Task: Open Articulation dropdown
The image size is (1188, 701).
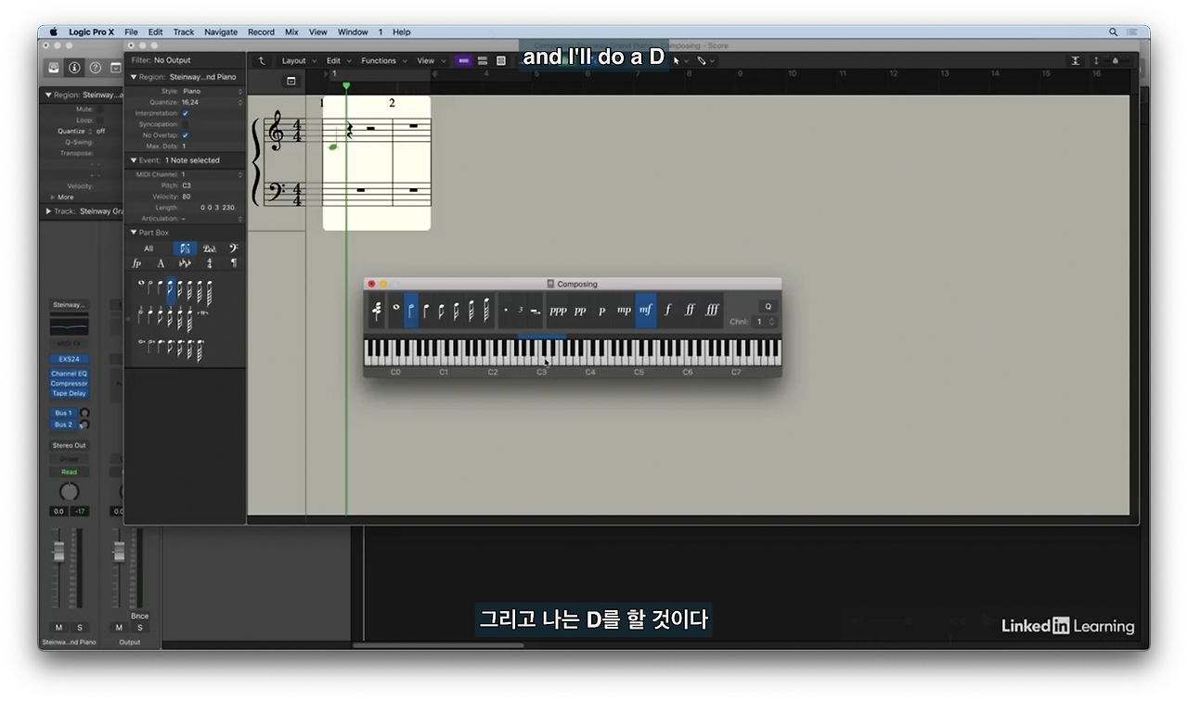Action: click(212, 219)
